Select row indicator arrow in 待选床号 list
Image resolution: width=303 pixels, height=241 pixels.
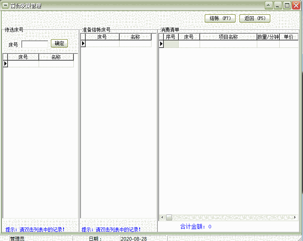pos(6,64)
